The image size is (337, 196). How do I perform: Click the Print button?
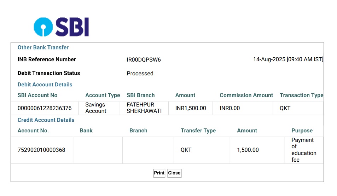159,173
